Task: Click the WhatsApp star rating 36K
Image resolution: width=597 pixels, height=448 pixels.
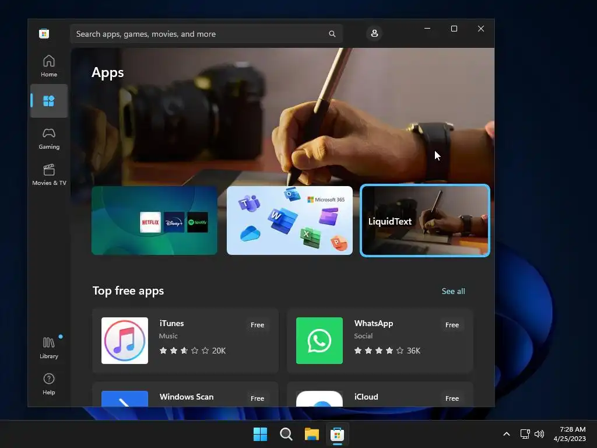Action: click(387, 351)
